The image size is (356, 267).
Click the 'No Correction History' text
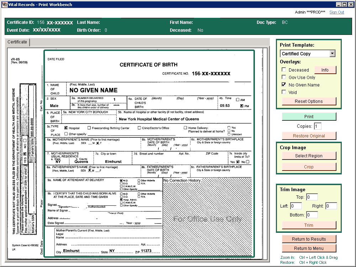coord(182,180)
